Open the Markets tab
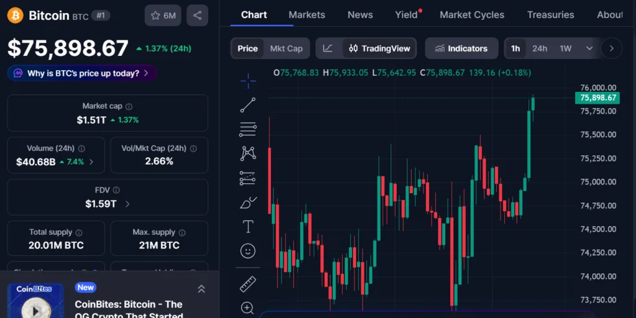 307,15
